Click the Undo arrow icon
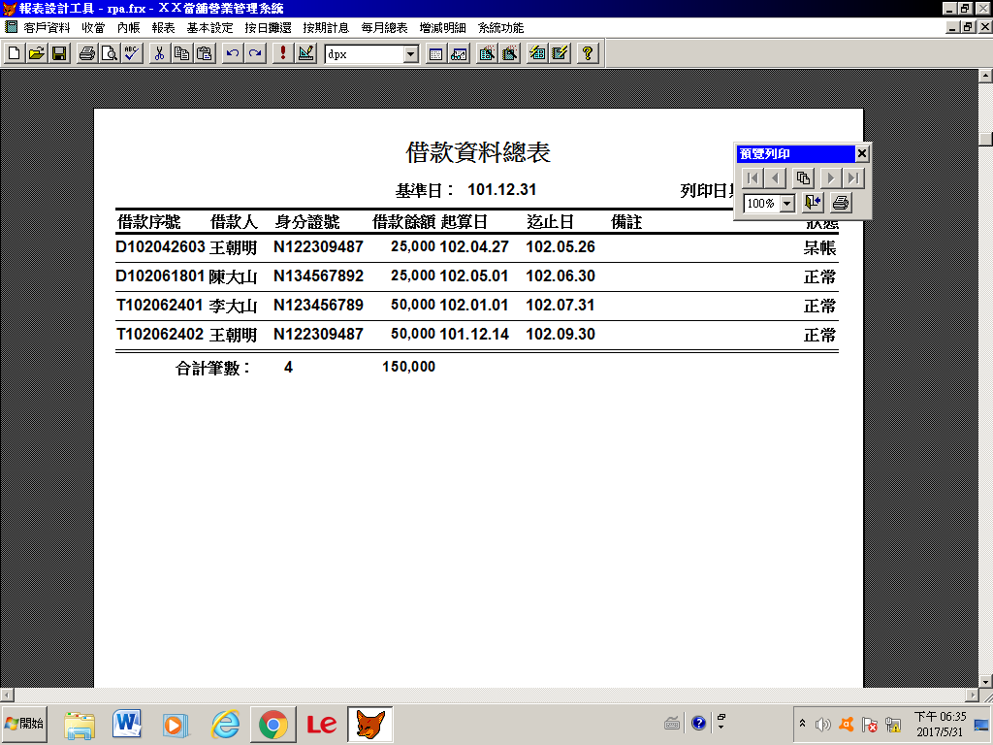993x745 pixels. [x=233, y=53]
